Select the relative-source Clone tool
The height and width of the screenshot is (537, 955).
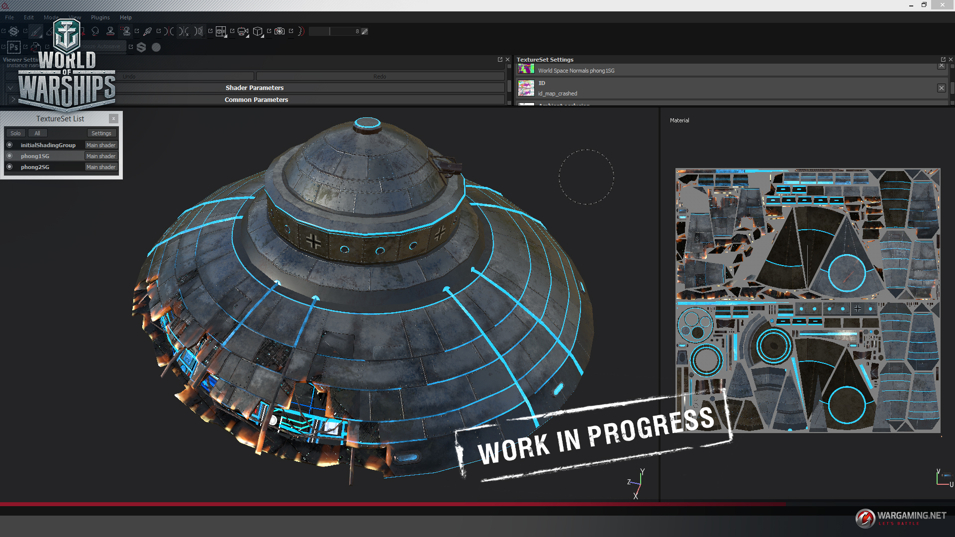point(126,31)
